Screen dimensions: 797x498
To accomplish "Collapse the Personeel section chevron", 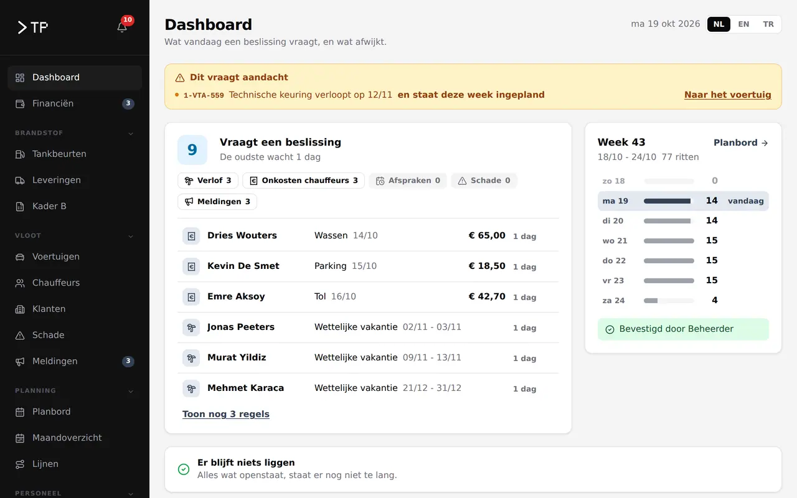I will (131, 494).
